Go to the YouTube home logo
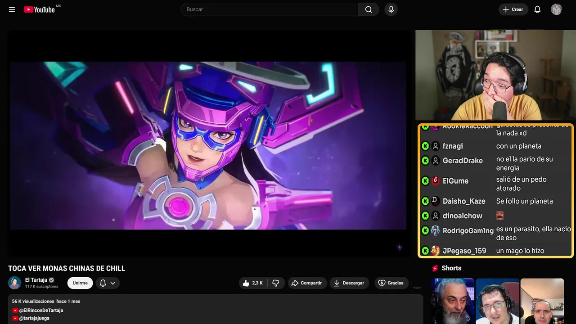The image size is (576, 324). coord(40,9)
